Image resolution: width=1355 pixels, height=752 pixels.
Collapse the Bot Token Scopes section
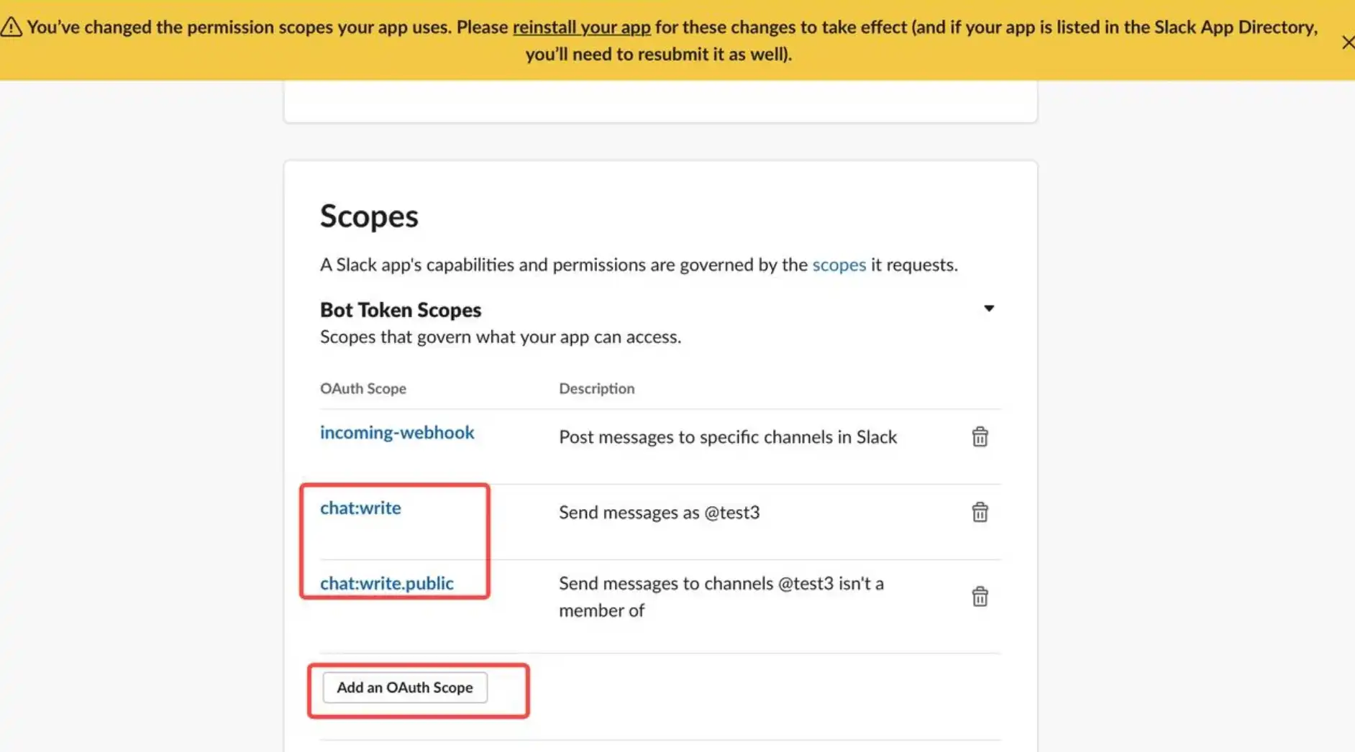pyautogui.click(x=989, y=308)
